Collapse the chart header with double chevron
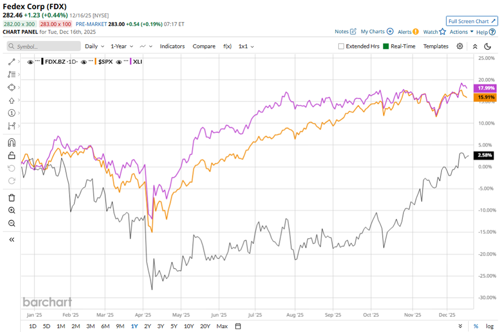 tap(475, 46)
